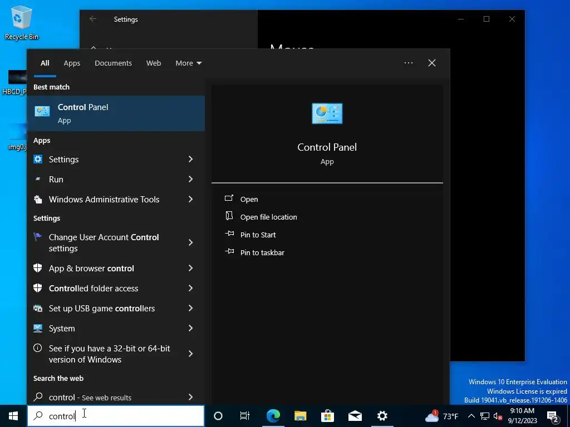570x427 pixels.
Task: Click the network icon in system tray
Action: pyautogui.click(x=485, y=416)
